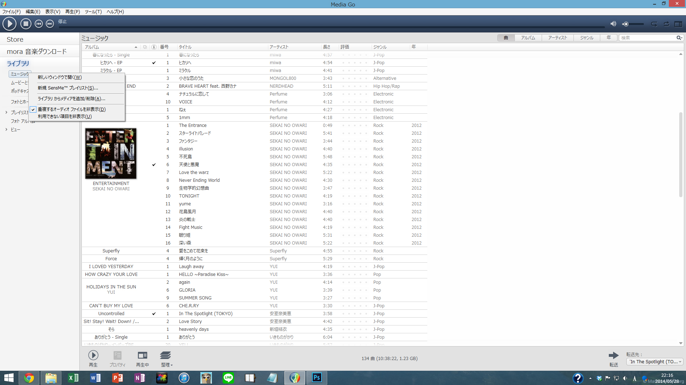Switch to the 年 view tab
686x385 pixels.
pos(608,38)
